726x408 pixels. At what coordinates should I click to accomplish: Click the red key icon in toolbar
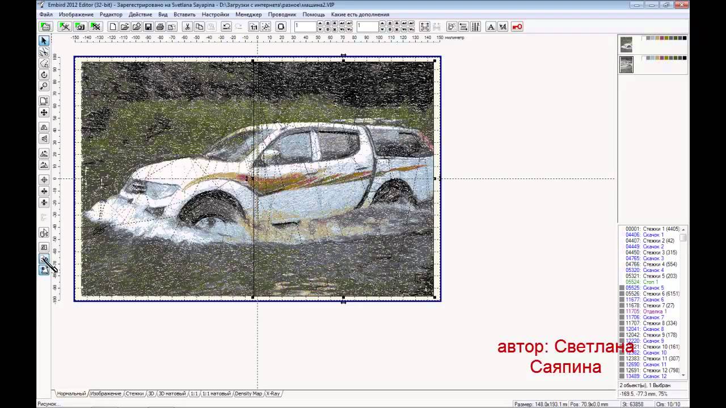pyautogui.click(x=517, y=27)
